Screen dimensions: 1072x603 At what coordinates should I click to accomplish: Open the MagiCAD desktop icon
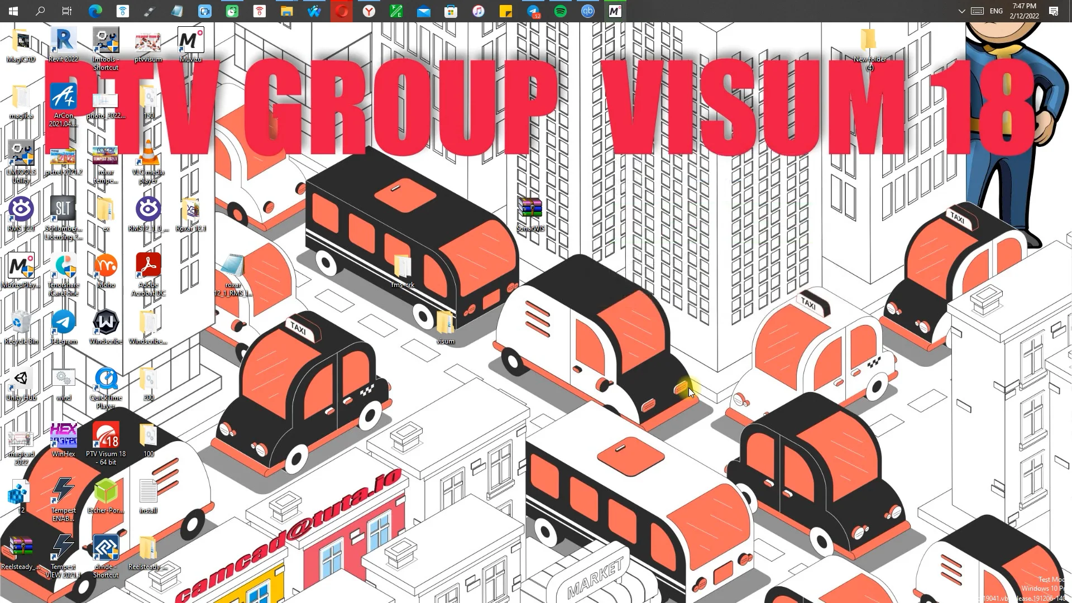pyautogui.click(x=21, y=45)
